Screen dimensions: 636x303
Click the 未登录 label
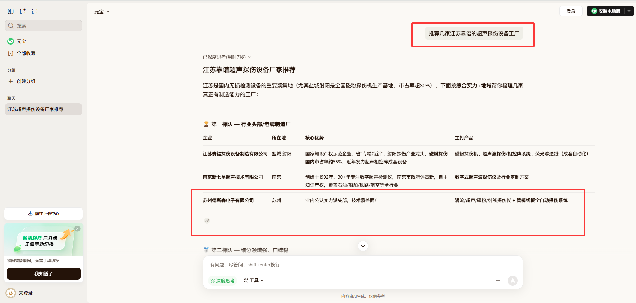point(26,293)
